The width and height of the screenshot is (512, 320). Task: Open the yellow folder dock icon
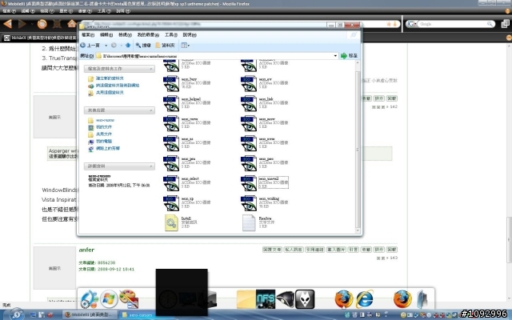[246, 298]
